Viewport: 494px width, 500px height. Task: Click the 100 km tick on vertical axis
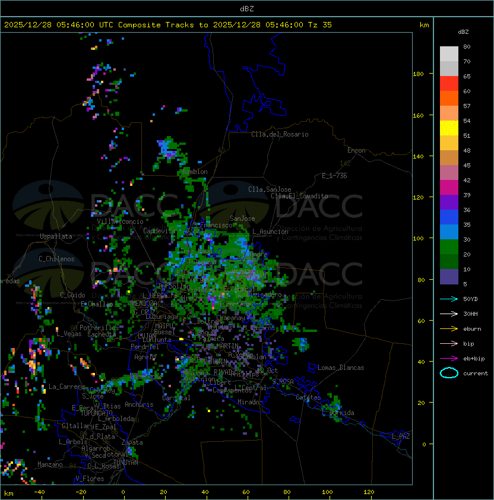(418, 239)
